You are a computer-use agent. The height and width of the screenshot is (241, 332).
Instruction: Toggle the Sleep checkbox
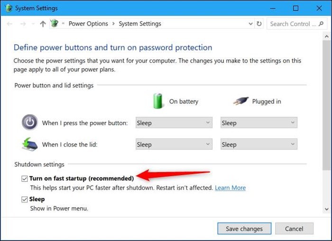[25, 200]
